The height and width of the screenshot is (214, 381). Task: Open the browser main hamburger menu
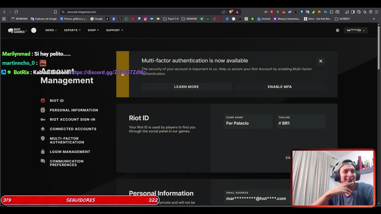point(377,12)
